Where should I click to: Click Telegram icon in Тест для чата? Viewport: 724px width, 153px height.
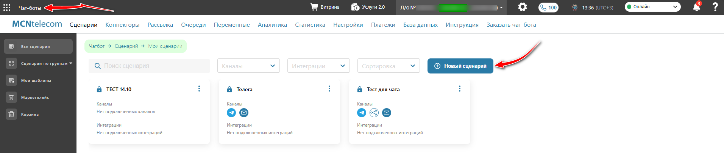point(362,113)
